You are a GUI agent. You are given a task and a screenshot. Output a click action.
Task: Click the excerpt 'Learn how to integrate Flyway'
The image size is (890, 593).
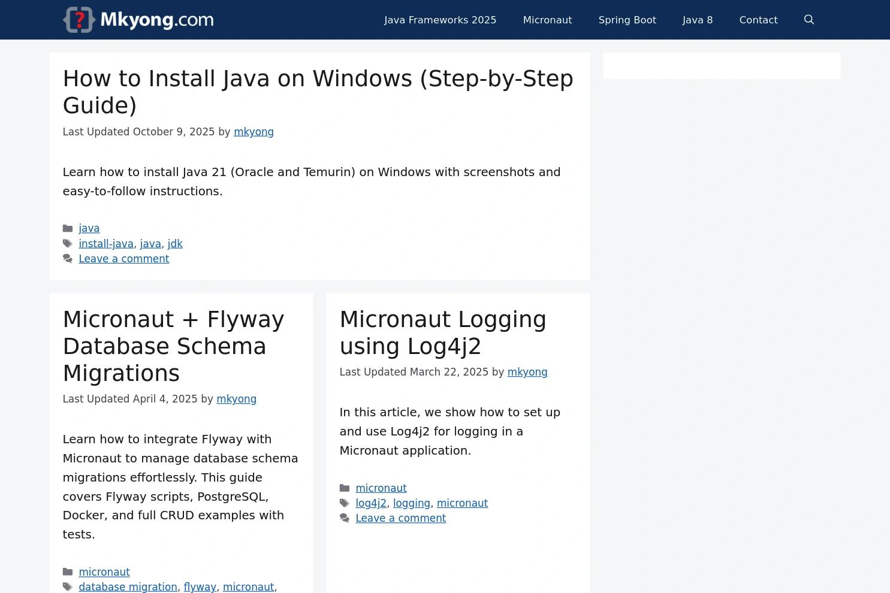(180, 487)
